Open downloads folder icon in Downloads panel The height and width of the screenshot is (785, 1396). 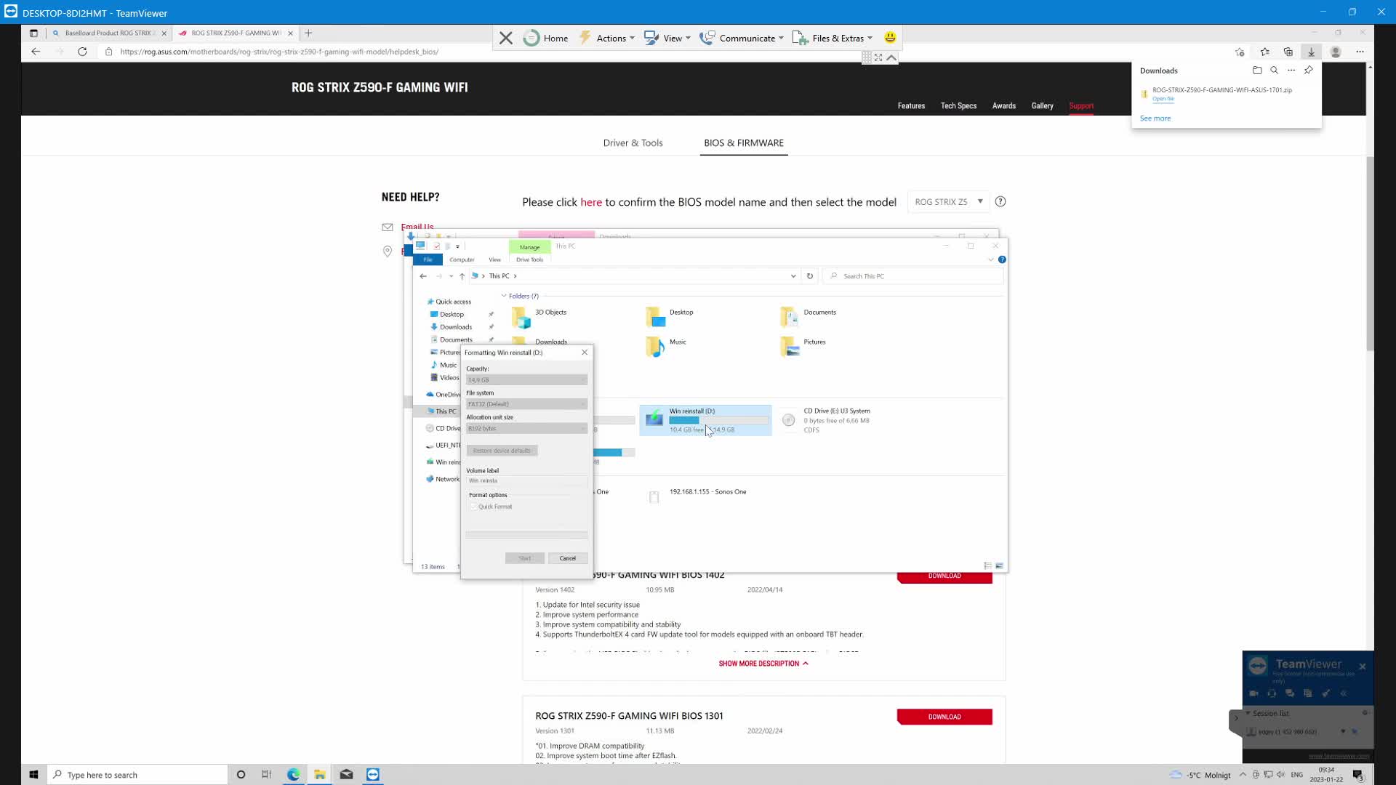1257,71
